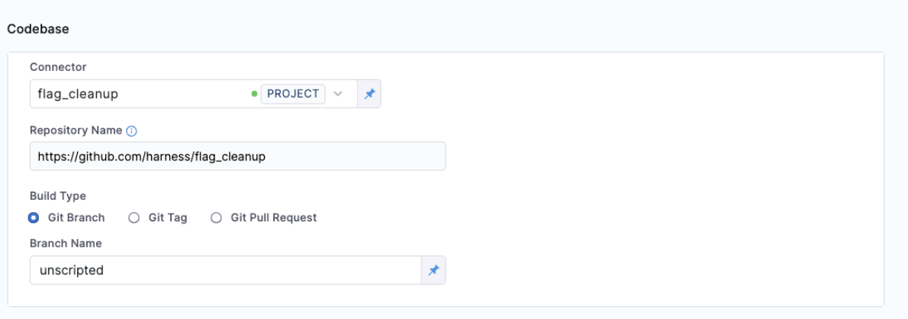Click the Git Pull Request option label
Image resolution: width=908 pixels, height=319 pixels.
click(273, 217)
